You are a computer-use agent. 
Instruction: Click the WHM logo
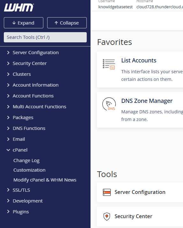[19, 7]
